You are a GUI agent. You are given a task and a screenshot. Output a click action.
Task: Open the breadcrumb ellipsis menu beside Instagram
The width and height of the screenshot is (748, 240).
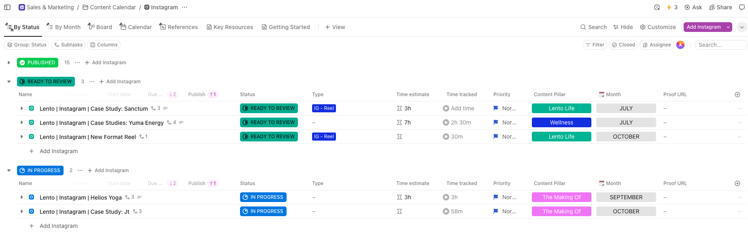click(185, 7)
